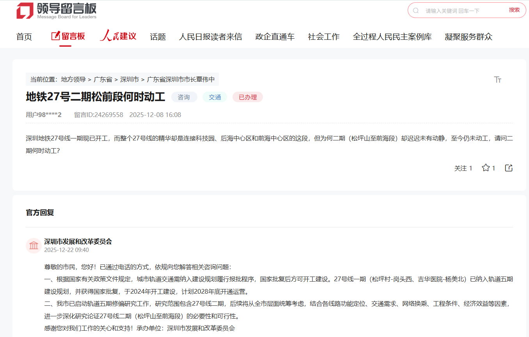Open the 话题 navigation item
This screenshot has width=529, height=337.
coord(158,37)
